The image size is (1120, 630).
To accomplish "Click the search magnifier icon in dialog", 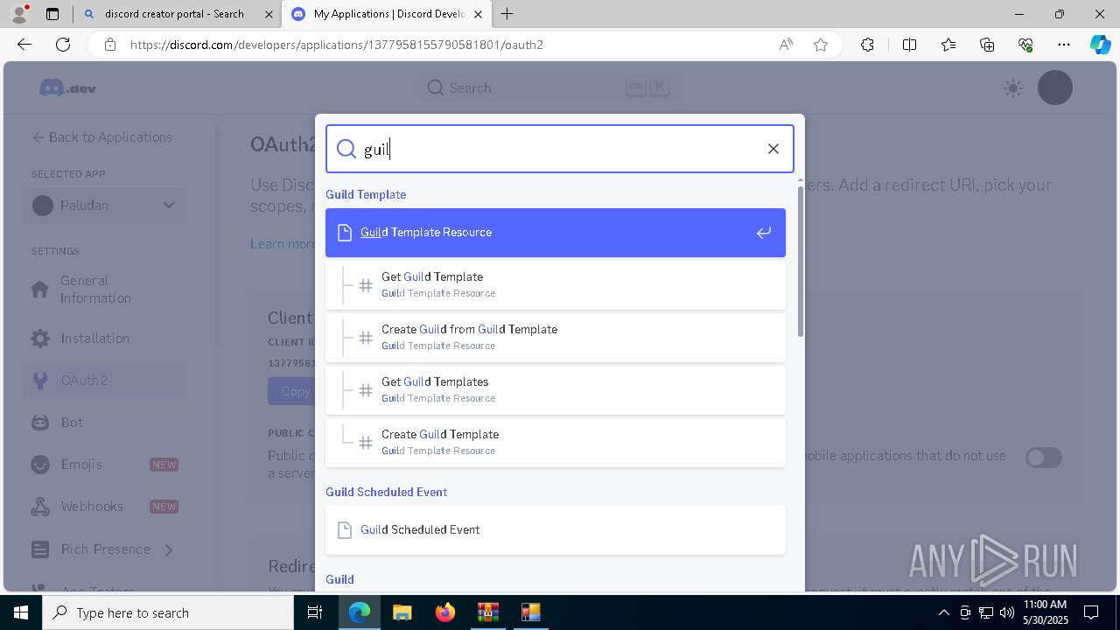I will point(346,149).
